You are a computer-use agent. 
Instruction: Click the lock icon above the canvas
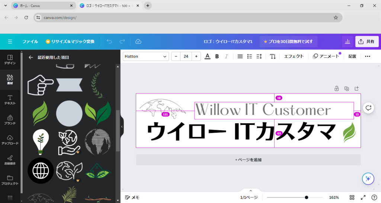click(336, 88)
